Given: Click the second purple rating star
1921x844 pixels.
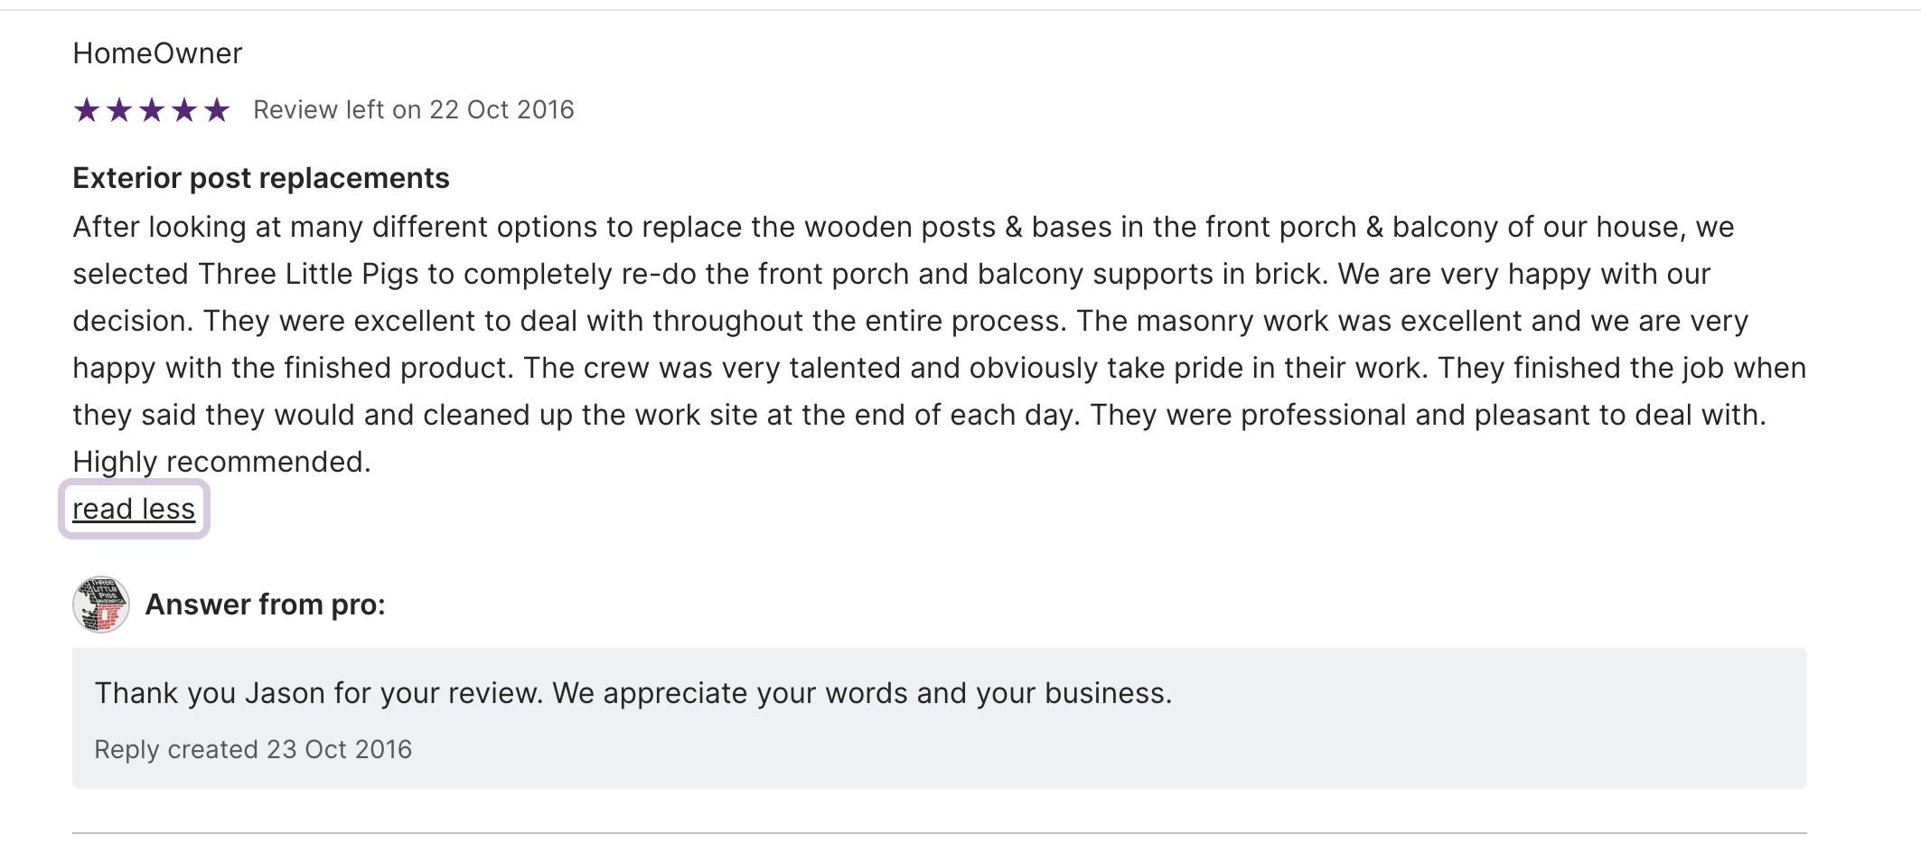Looking at the screenshot, I should click(119, 110).
